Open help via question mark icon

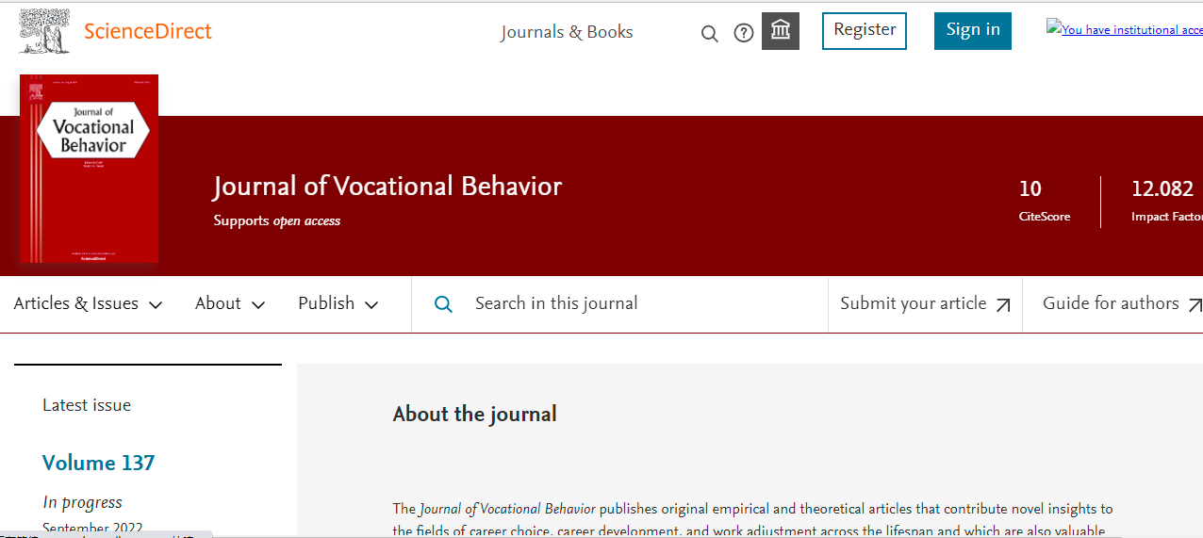point(744,34)
